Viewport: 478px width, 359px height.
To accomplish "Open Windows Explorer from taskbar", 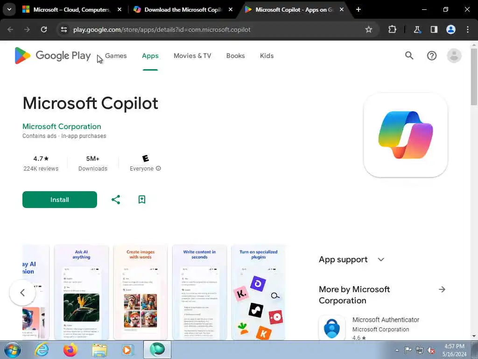I will coord(99,350).
